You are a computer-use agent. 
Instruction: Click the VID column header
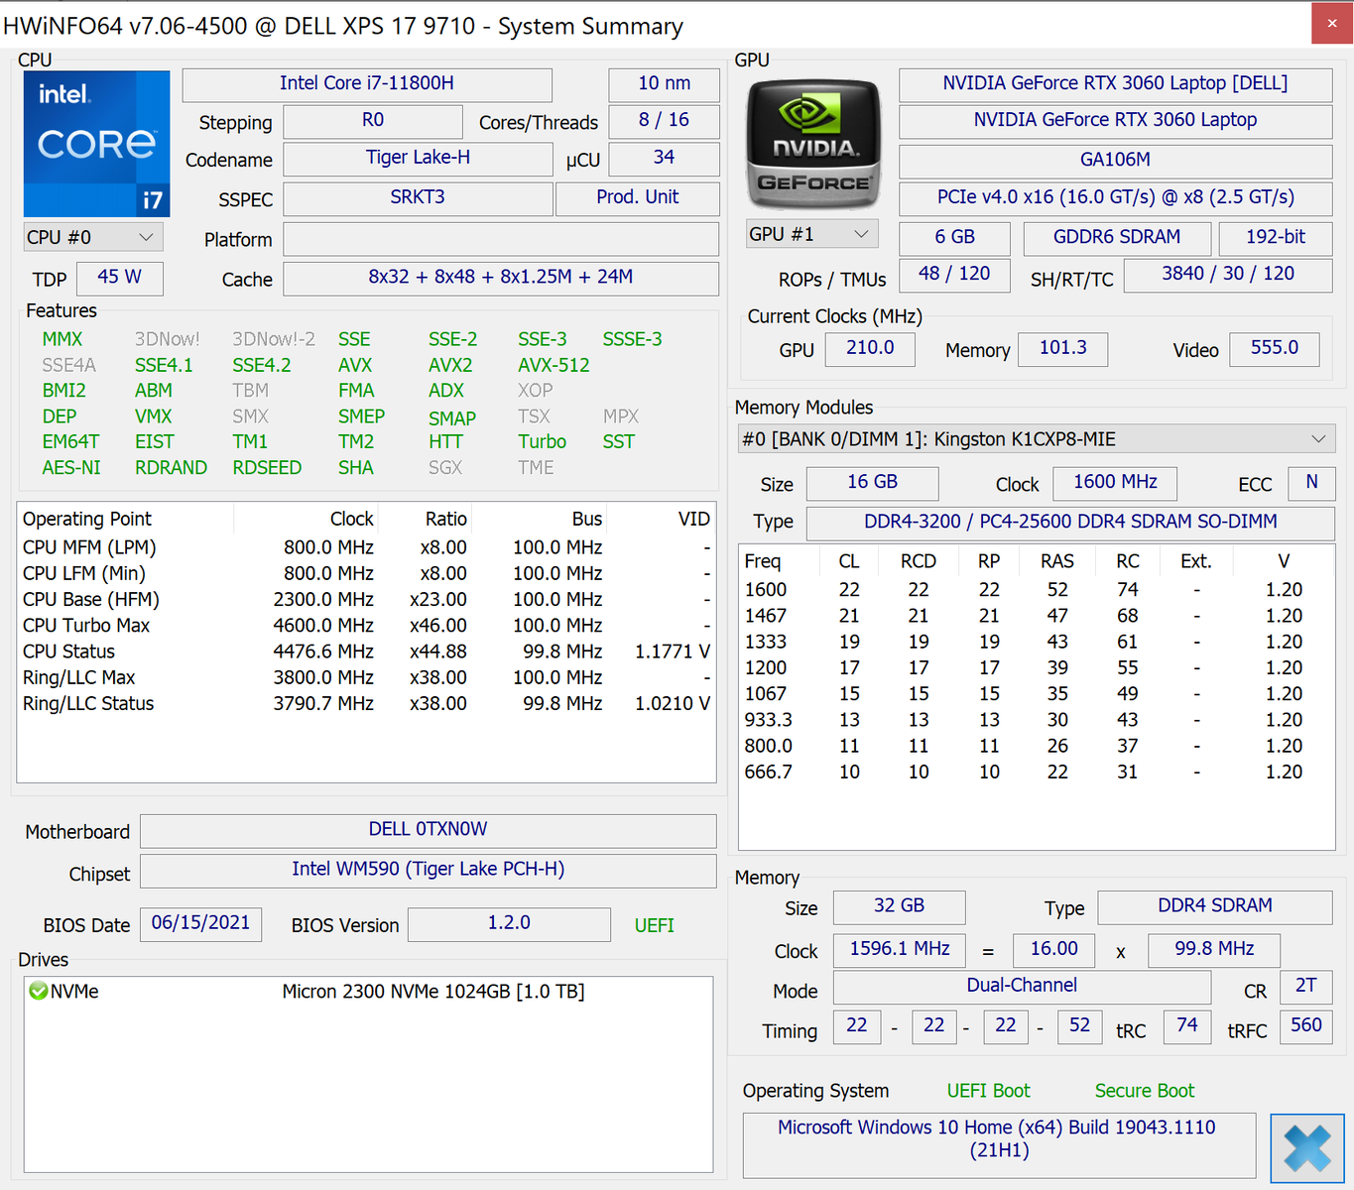pos(661,519)
